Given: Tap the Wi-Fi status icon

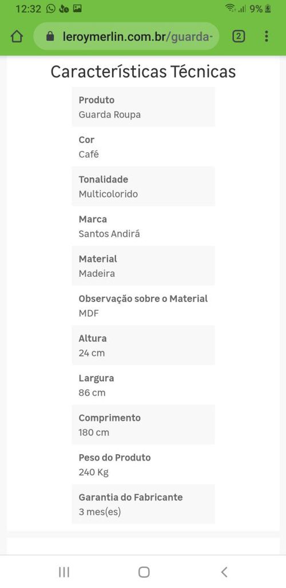Looking at the screenshot, I should click(x=230, y=8).
